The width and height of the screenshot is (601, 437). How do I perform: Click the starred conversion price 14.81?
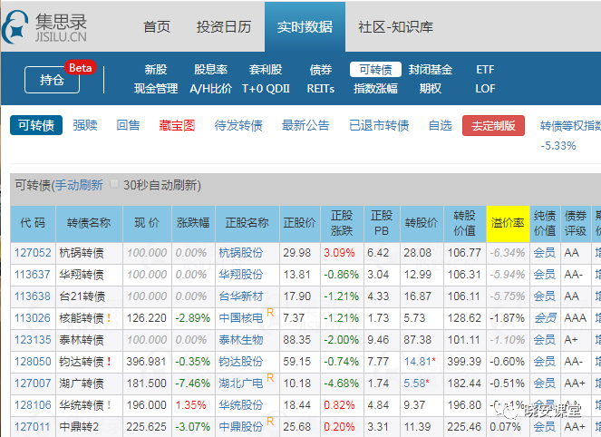(420, 362)
